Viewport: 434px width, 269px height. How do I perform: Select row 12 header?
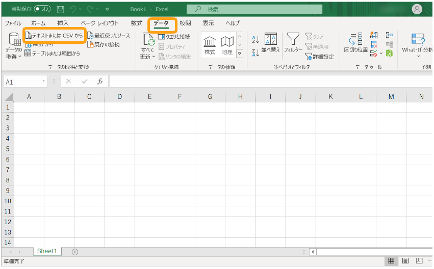8,222
